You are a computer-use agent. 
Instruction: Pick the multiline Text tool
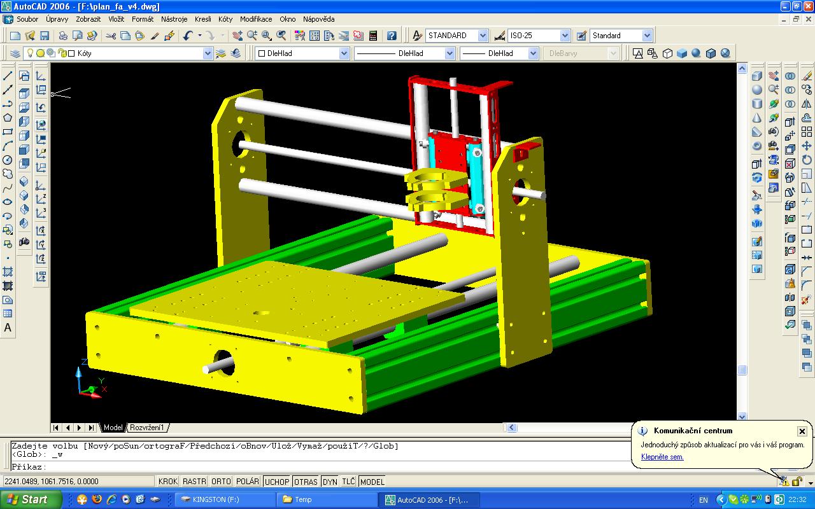point(8,328)
